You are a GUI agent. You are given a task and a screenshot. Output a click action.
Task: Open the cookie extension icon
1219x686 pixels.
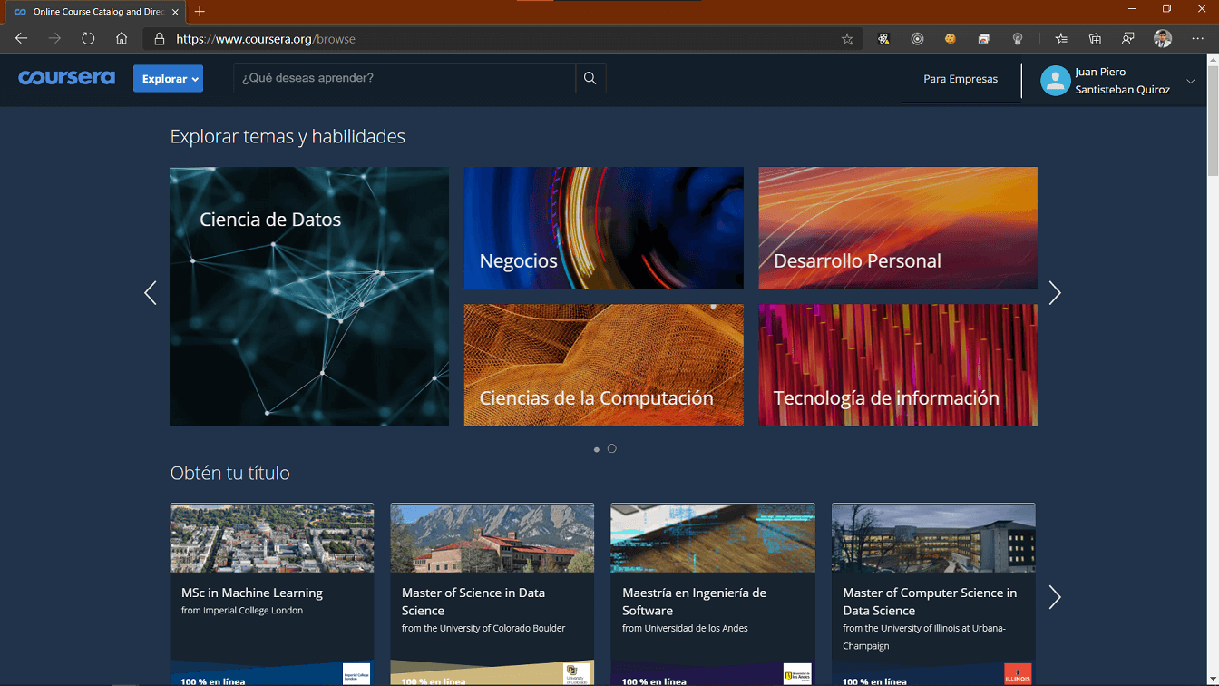[951, 39]
